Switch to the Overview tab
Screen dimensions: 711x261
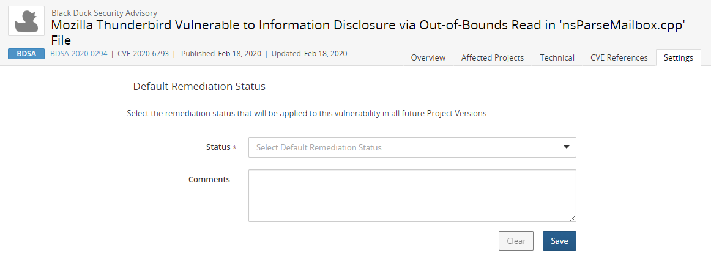(x=428, y=57)
